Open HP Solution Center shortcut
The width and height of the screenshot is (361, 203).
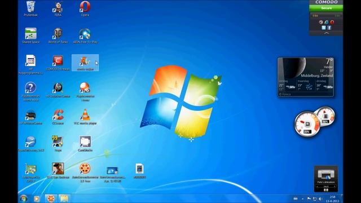pos(58,90)
